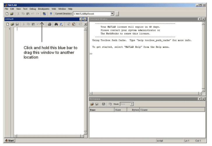Viewport: 212px width, 146px height.
Task: Click the Copy icon in editor toolbar
Action: (x=29, y=24)
